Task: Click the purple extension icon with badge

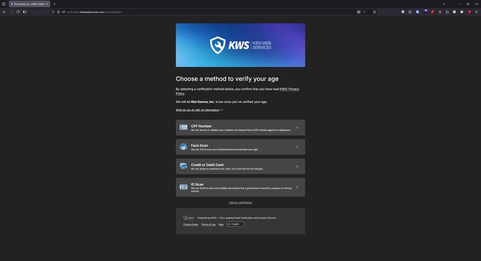Action: point(425,12)
